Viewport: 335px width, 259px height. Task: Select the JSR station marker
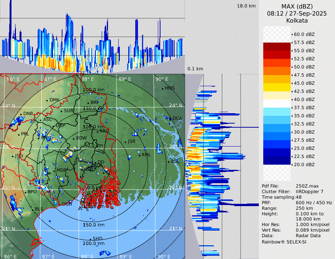coord(125,142)
